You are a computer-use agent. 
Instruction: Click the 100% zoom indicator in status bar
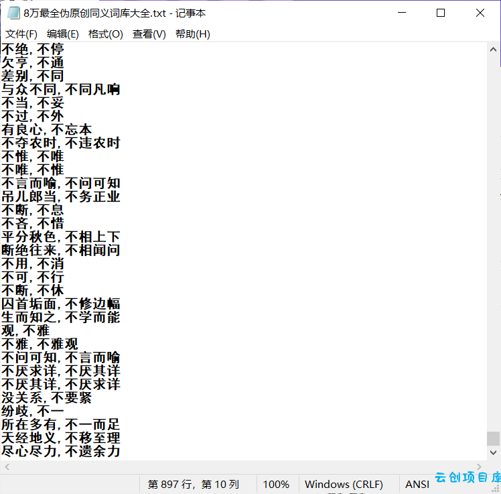pos(276,484)
